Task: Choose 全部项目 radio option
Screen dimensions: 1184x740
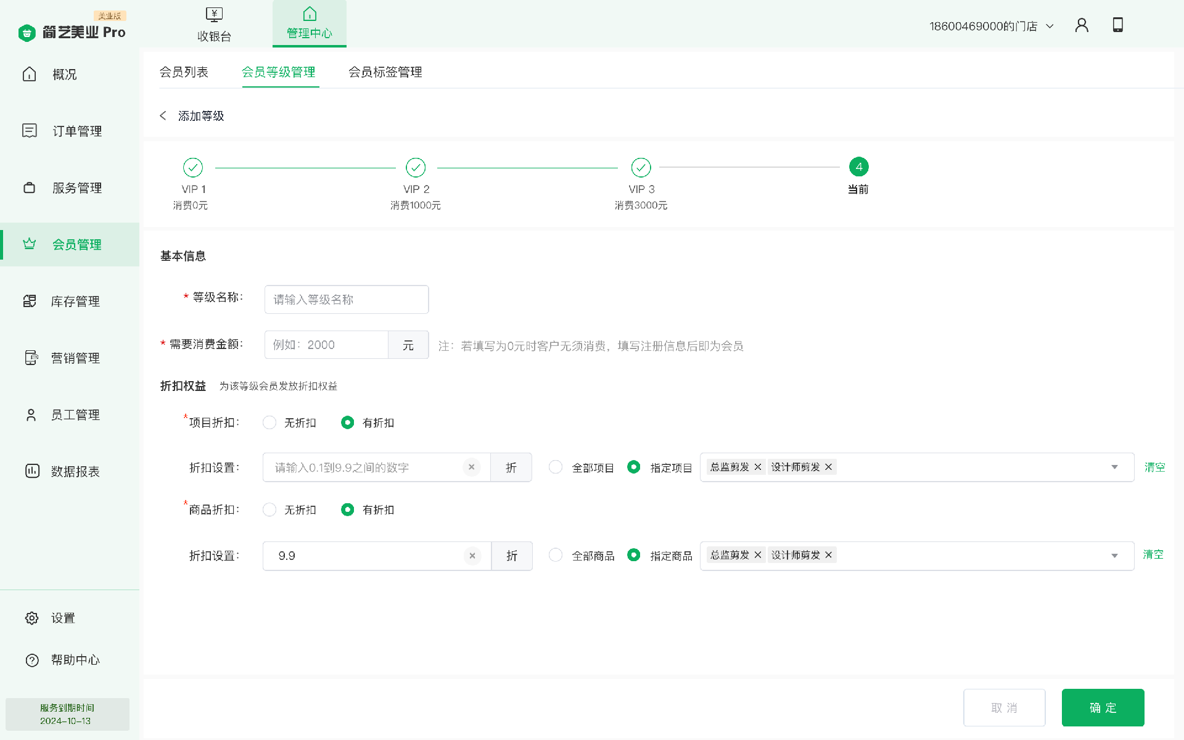Action: tap(556, 467)
